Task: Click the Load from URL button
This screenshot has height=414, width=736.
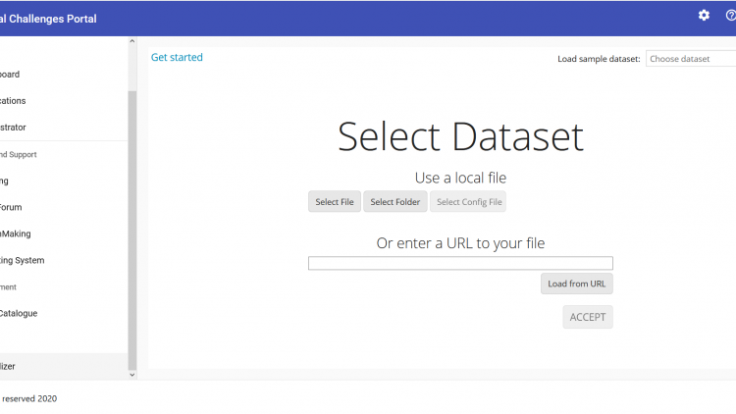Action: coord(577,284)
